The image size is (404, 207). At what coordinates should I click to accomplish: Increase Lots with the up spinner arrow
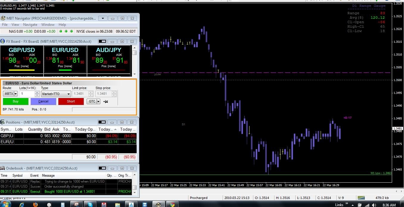point(37,92)
